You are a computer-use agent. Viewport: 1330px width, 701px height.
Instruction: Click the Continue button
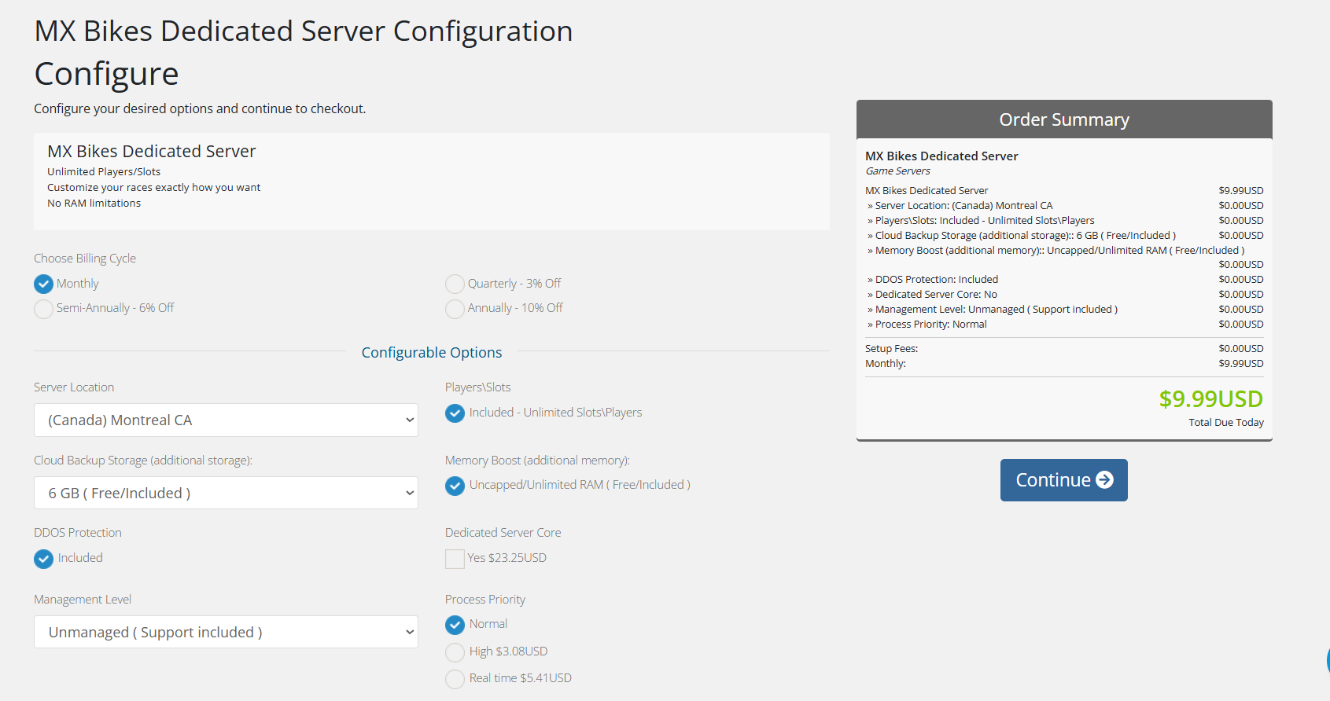[1063, 480]
